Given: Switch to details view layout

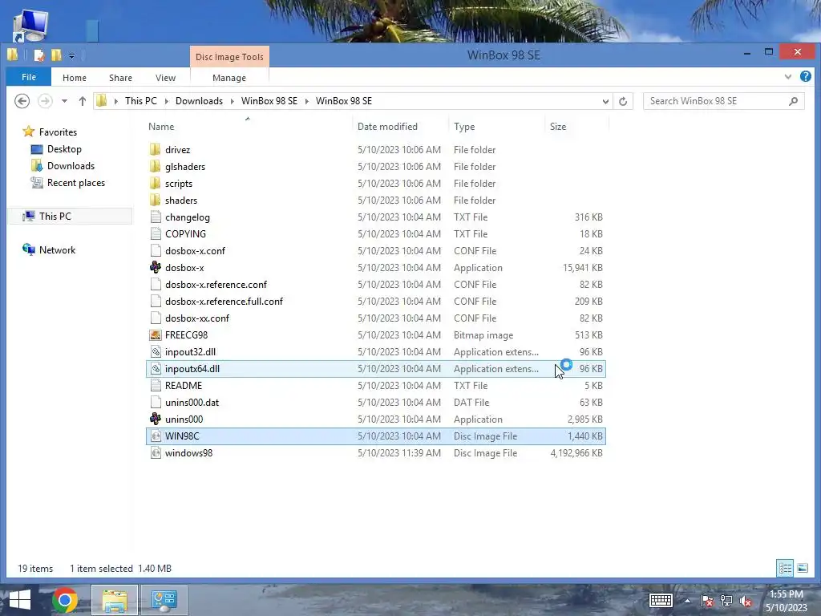Looking at the screenshot, I should click(x=785, y=569).
